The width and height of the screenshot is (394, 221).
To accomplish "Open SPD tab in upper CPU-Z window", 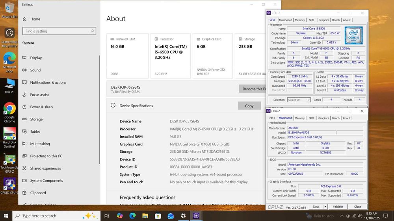I will point(312,20).
